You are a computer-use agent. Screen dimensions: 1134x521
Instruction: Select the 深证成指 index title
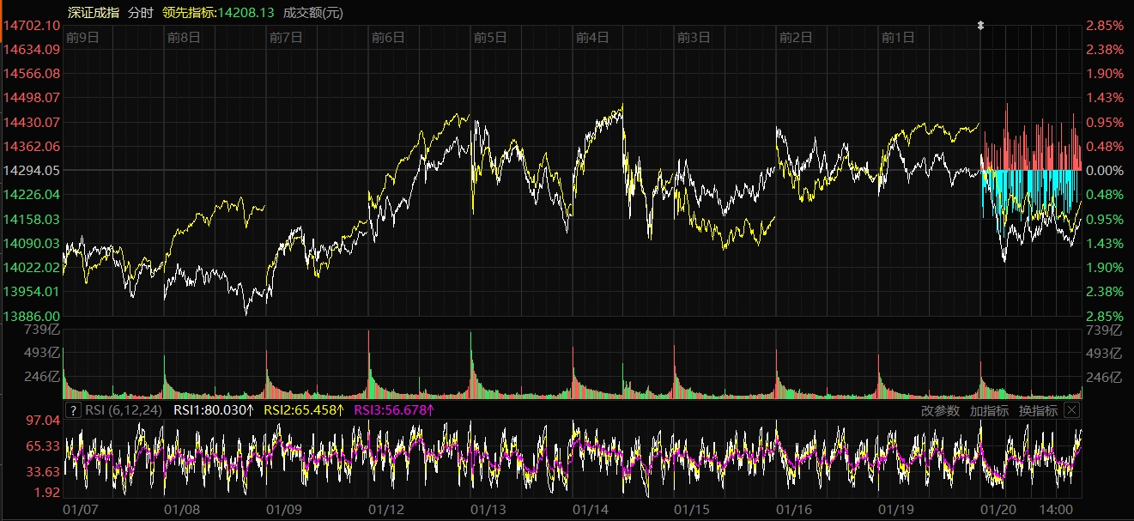93,13
